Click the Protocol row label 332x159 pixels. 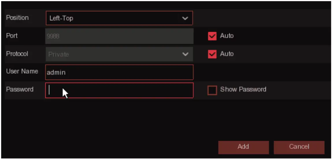point(17,54)
